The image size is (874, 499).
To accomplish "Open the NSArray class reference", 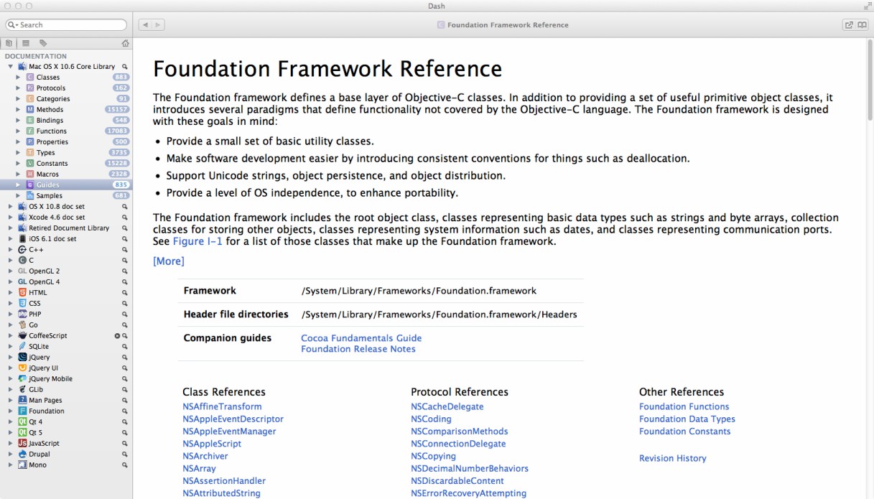I will click(199, 469).
